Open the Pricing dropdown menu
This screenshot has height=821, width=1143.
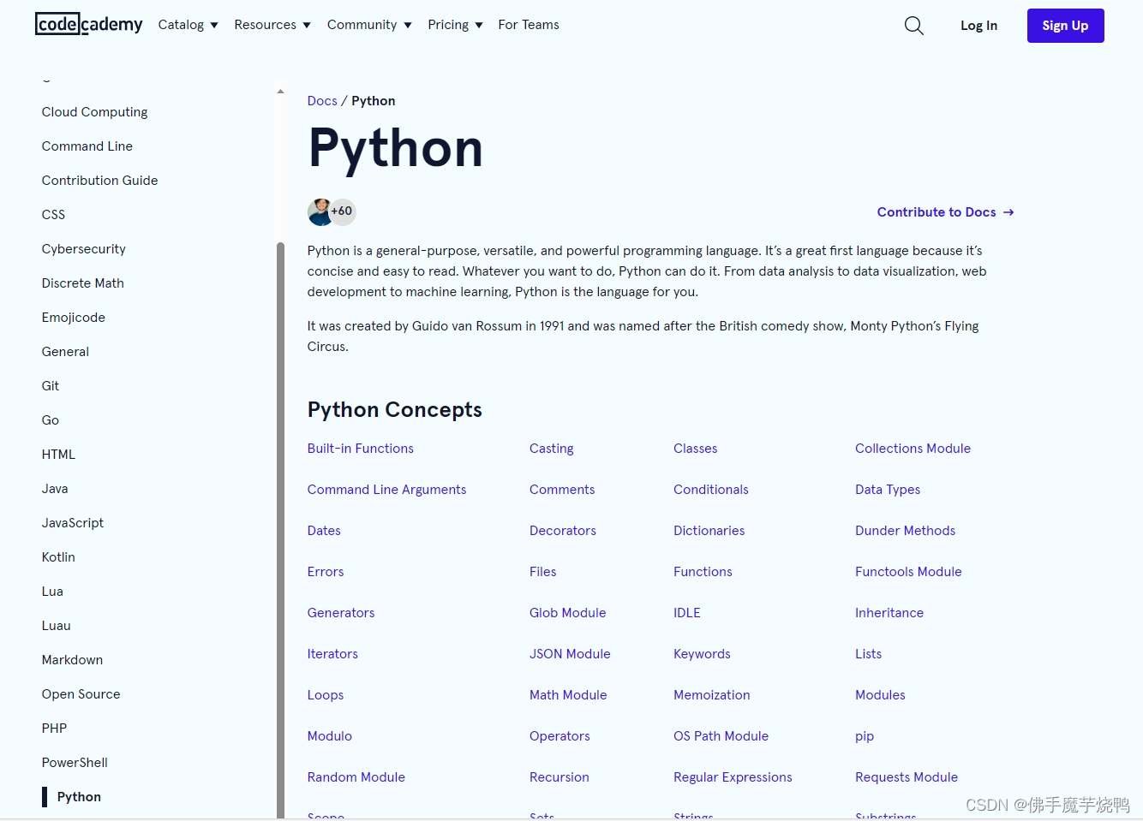(x=455, y=25)
